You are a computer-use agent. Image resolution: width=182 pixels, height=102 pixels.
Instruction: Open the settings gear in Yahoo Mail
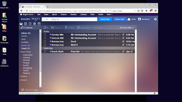[156, 19]
